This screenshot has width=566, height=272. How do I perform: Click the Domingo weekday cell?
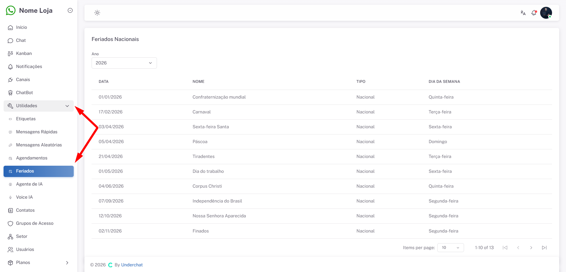(438, 142)
